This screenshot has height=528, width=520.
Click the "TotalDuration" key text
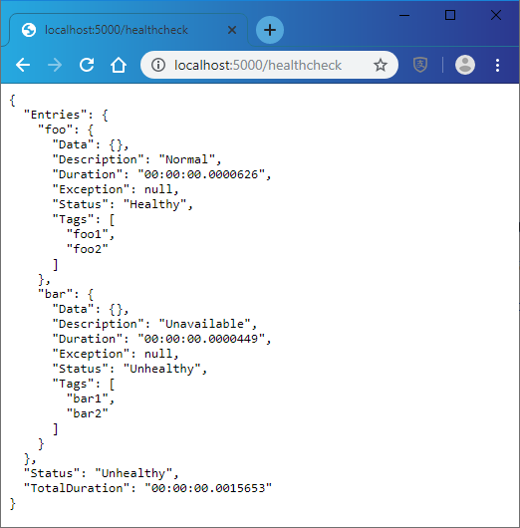77,488
